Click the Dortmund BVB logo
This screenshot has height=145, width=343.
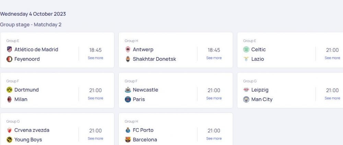pyautogui.click(x=9, y=90)
